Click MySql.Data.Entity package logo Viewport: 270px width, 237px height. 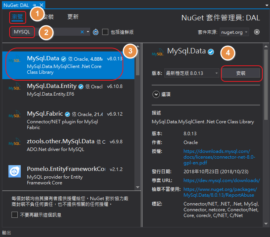[x=15, y=86]
